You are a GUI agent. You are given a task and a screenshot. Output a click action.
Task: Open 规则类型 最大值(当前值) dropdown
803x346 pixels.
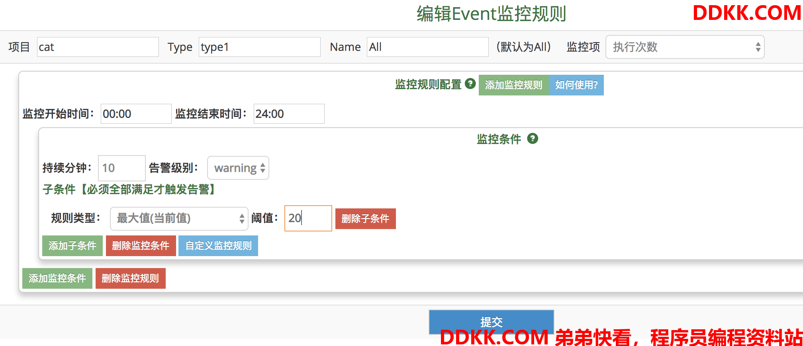point(179,218)
